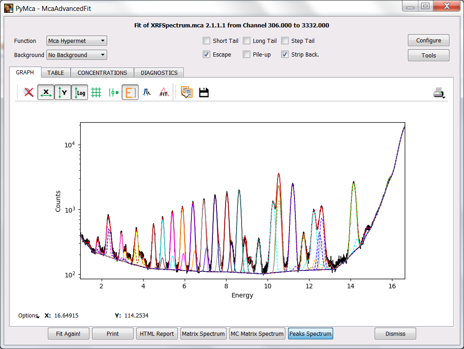The width and height of the screenshot is (464, 349).
Task: Enable logarithmic scale with the Log icon
Action: click(x=79, y=92)
